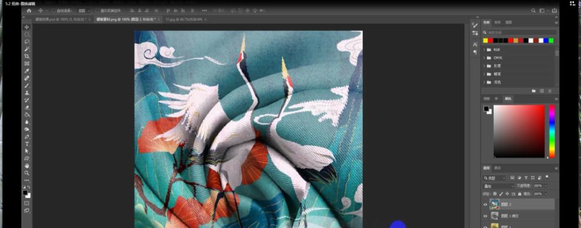Expand the 灰度 swatch folder
The height and width of the screenshot is (228, 581).
485,66
